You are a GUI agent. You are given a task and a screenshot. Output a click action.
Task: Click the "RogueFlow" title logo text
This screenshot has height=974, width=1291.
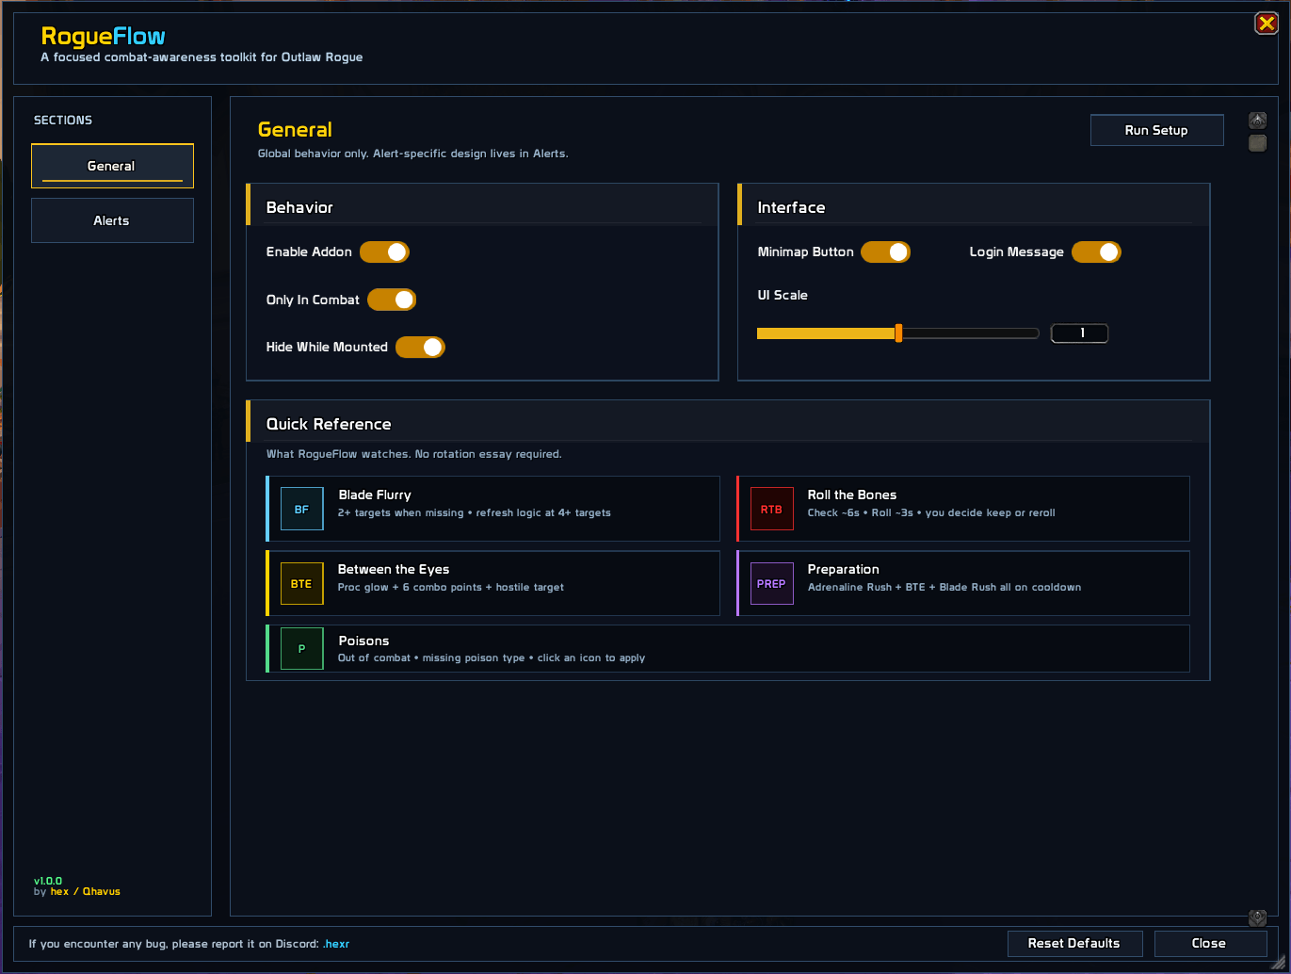pos(104,36)
